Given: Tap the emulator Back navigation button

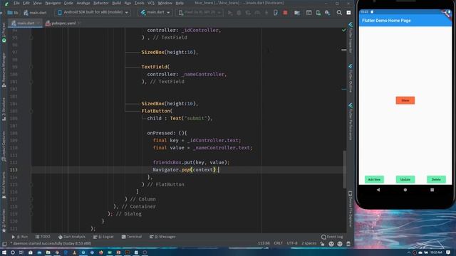Looking at the screenshot, I should [x=378, y=190].
